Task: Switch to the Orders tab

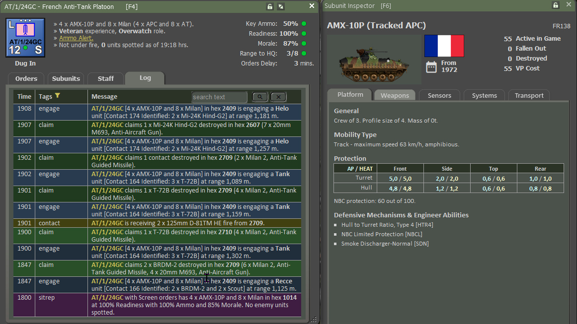Action: [26, 78]
